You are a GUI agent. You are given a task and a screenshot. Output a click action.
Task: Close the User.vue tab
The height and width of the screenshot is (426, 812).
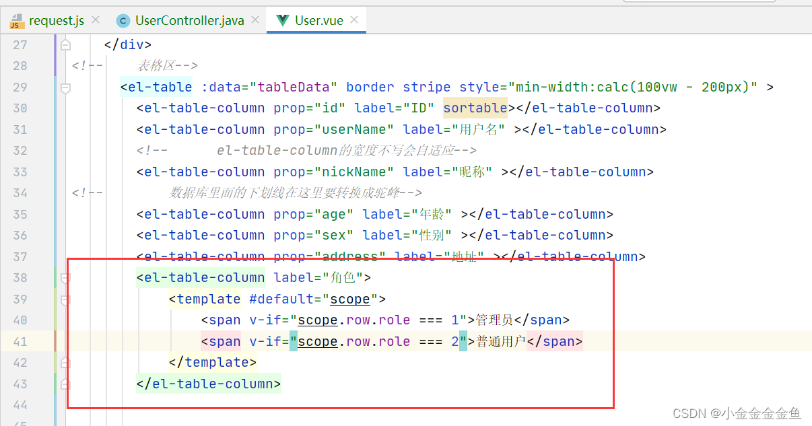point(353,21)
